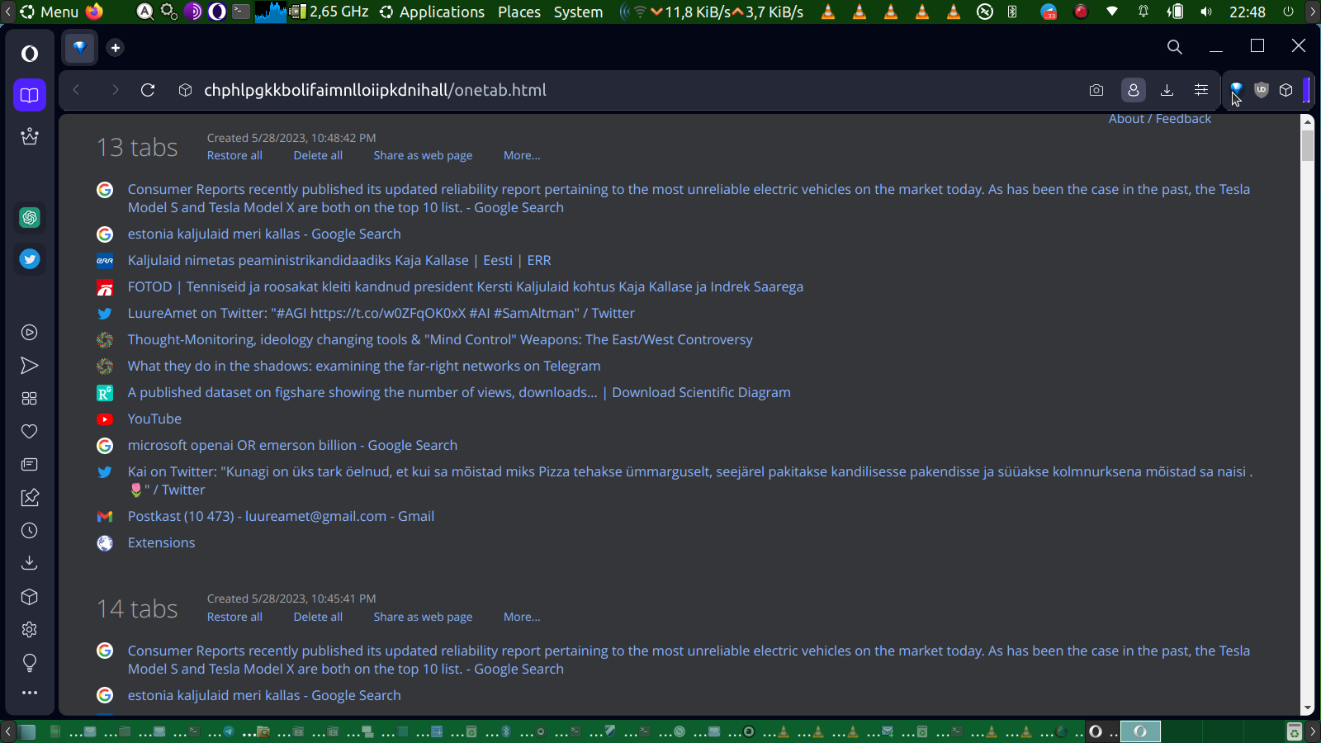Open My Flow paper-plane icon
Image resolution: width=1321 pixels, height=743 pixels.
(x=30, y=366)
